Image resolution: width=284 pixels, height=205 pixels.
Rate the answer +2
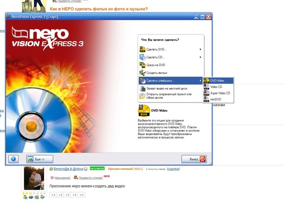click(x=60, y=195)
